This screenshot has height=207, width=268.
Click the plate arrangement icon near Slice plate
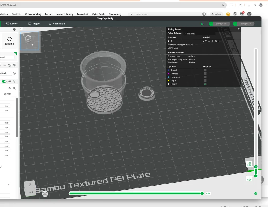pos(202,24)
